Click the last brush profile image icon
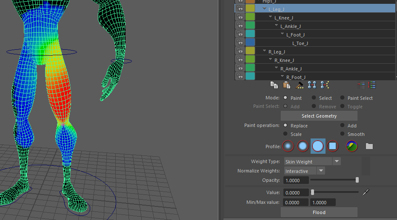397x220 pixels. (x=352, y=147)
